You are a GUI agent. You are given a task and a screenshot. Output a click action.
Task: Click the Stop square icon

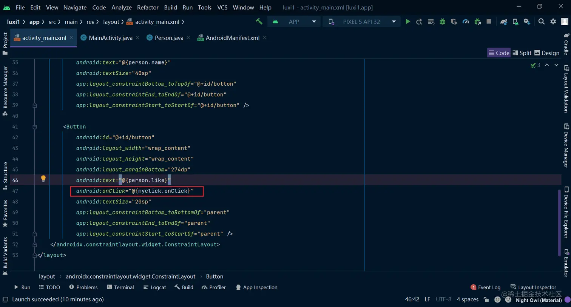[489, 22]
